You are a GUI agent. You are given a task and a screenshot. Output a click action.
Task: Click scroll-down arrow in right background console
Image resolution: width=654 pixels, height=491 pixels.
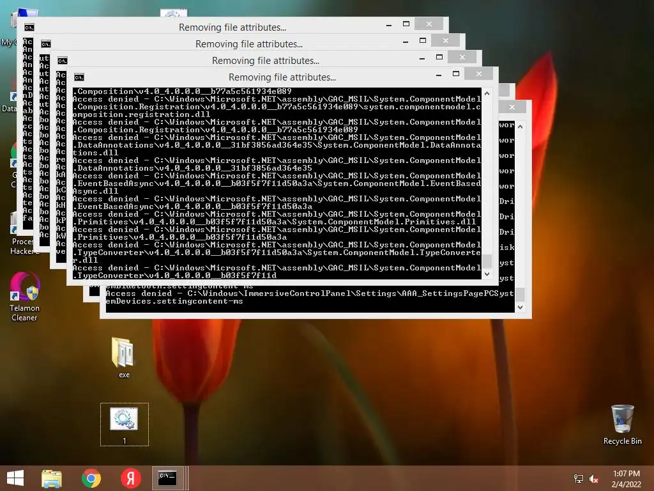520,308
